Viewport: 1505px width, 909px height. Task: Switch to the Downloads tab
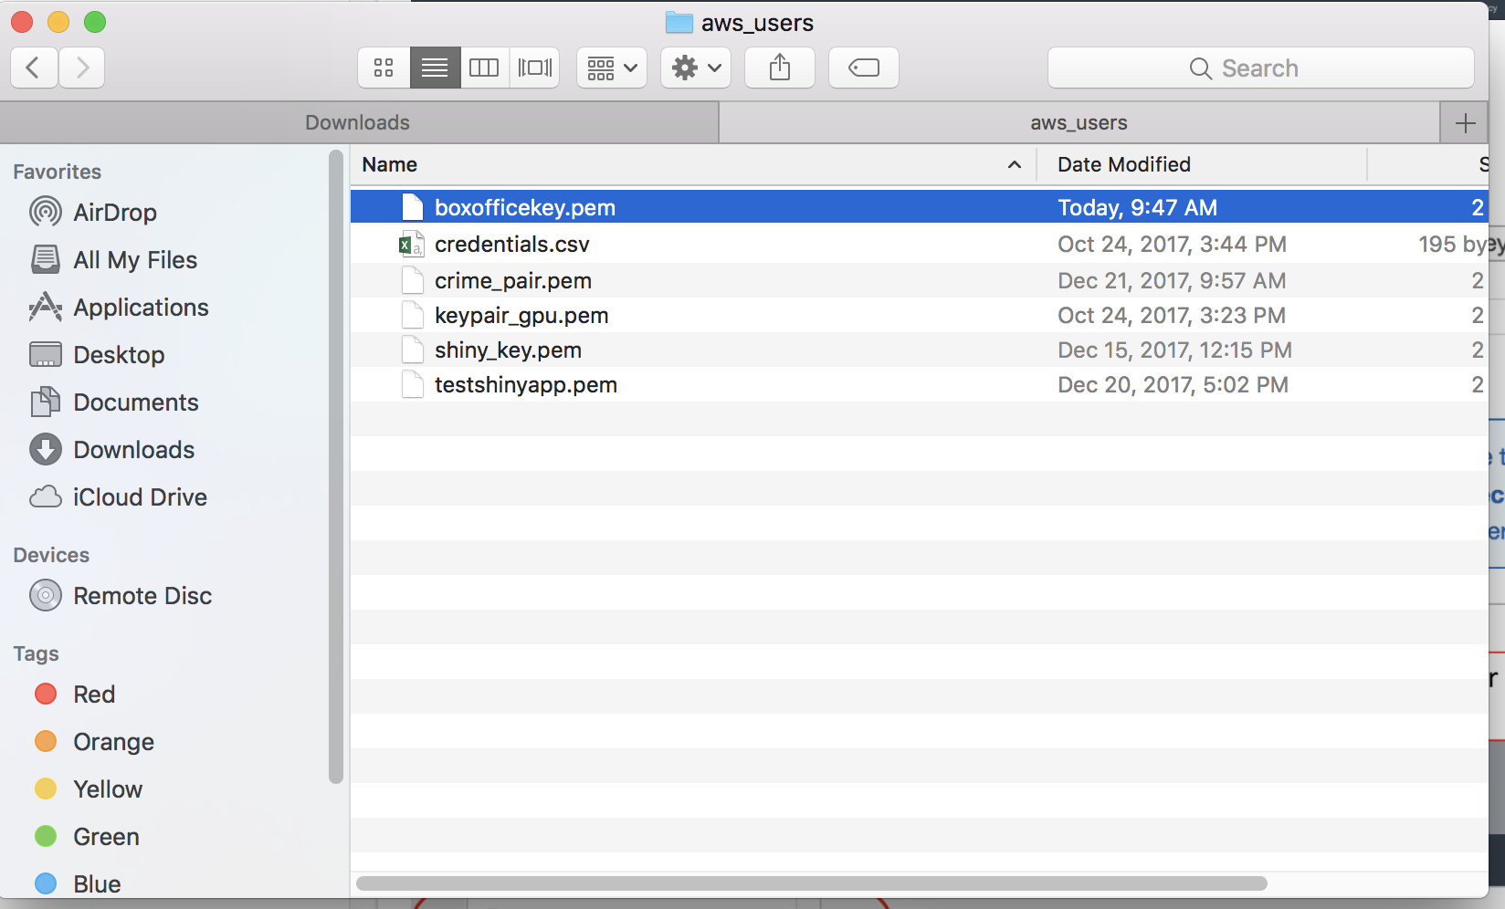pos(358,123)
